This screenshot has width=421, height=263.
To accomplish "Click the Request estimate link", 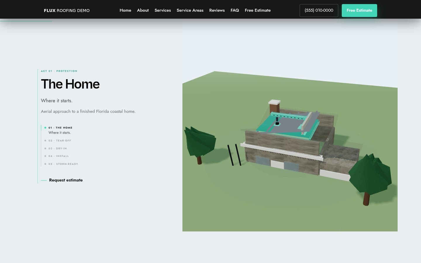I will (x=62, y=180).
